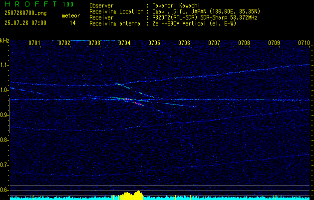Viewport: 314px width, 200px height.
Task: Click the 0702 time marker
Action: pos(64,43)
